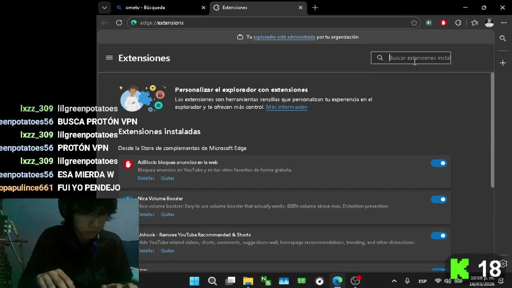Viewport: 512px width, 288px height.
Task: Open AdBlock toolbar extension icon
Action: 443,23
